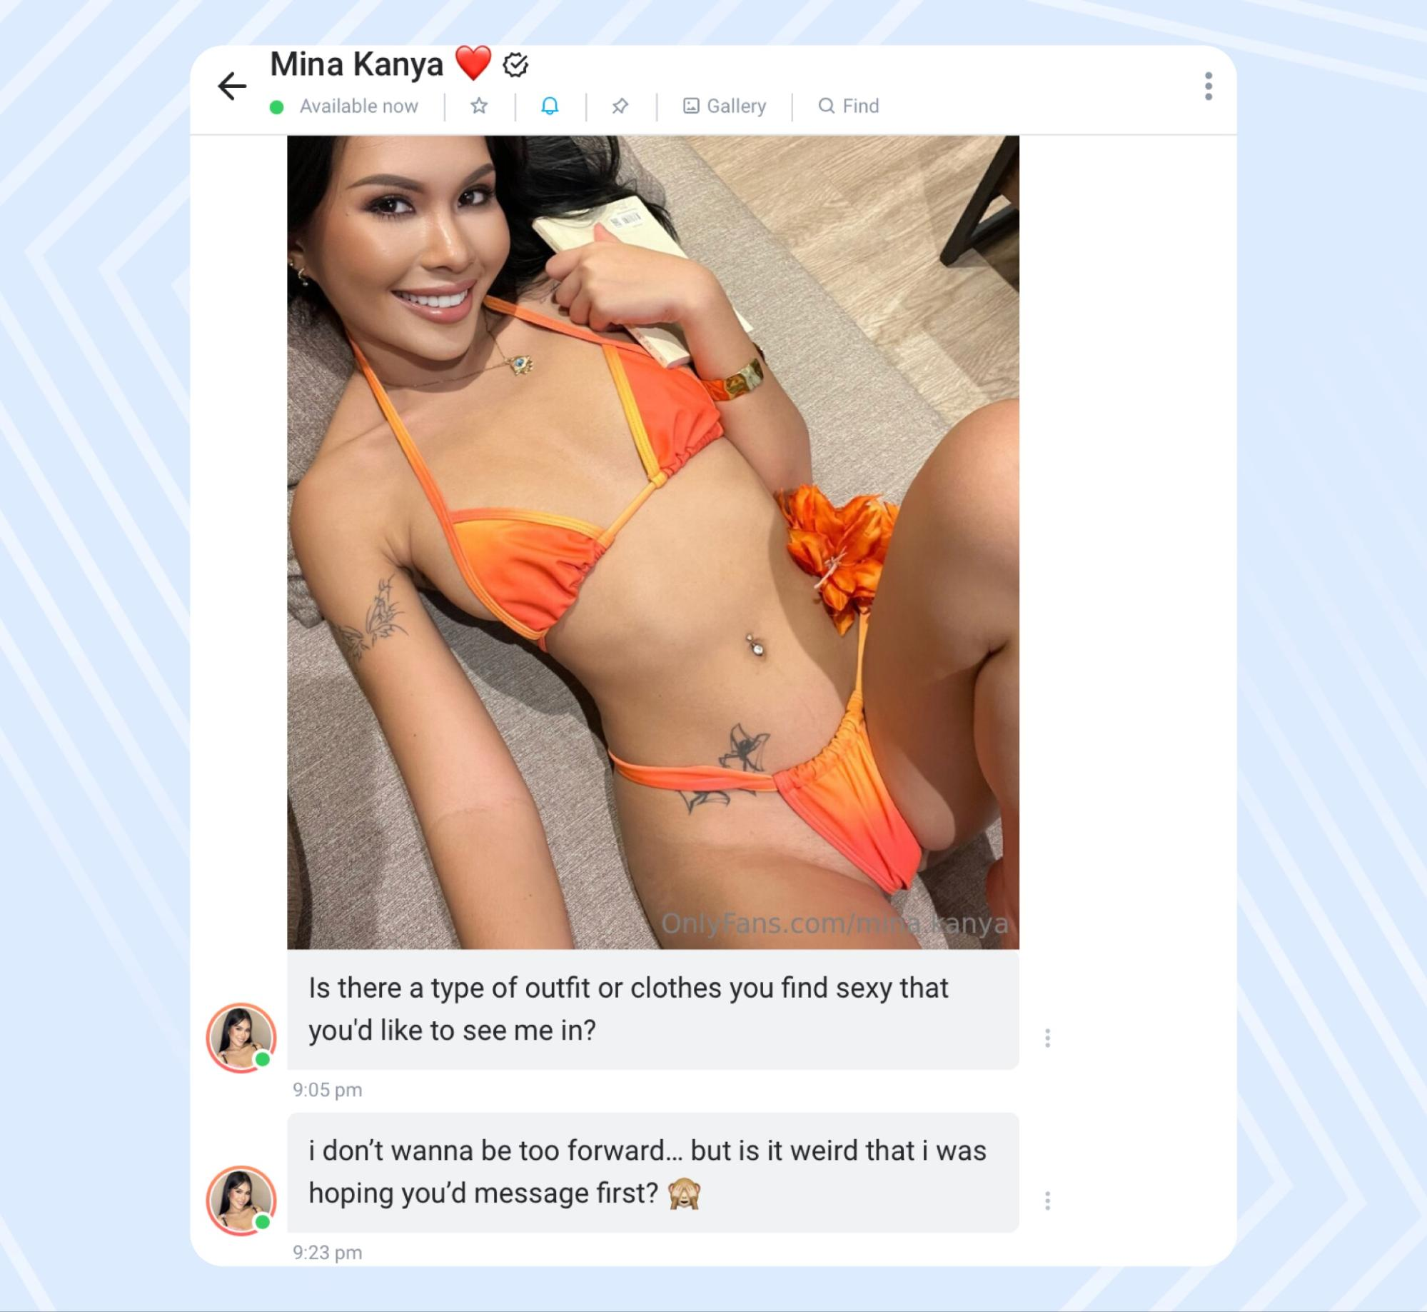Click the green Available now status dot
The image size is (1427, 1312).
click(277, 107)
